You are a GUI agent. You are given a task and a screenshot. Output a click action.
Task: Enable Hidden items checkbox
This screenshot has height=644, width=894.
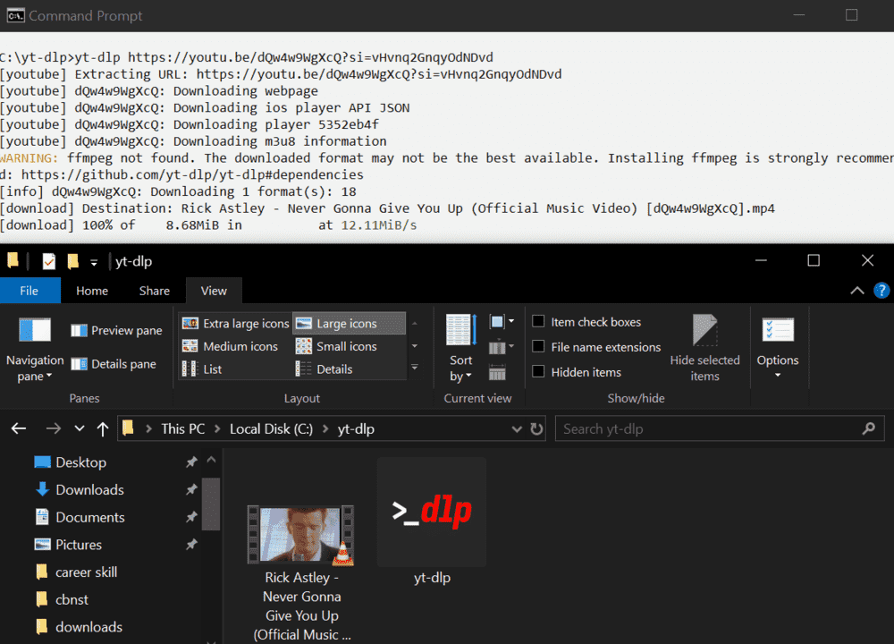538,371
